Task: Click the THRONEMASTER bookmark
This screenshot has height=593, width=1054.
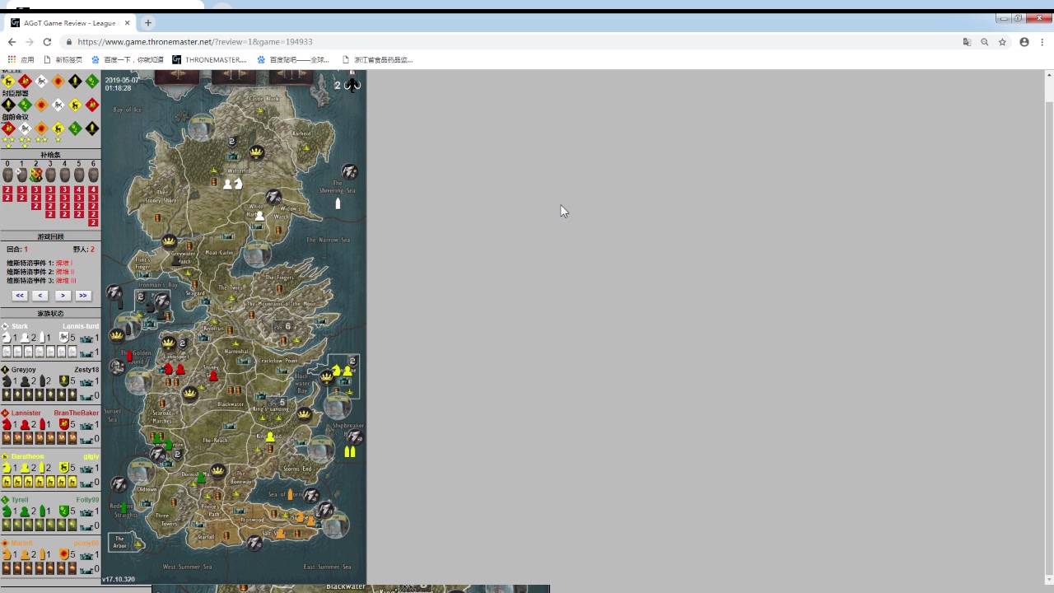Action: pyautogui.click(x=210, y=59)
